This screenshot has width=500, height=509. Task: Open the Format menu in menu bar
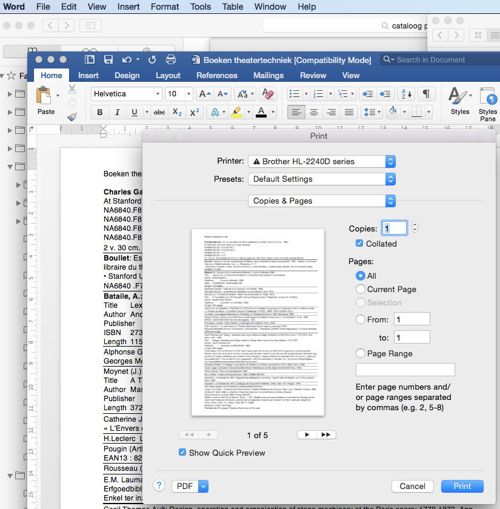pyautogui.click(x=165, y=7)
